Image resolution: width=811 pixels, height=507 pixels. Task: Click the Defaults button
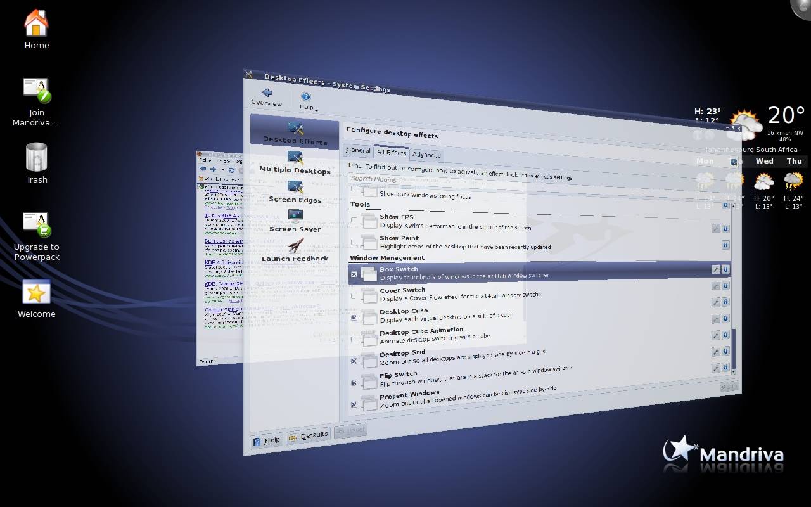coord(309,436)
